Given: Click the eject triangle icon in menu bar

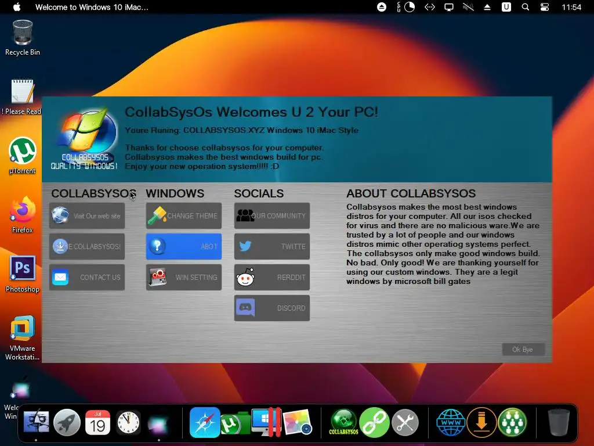Looking at the screenshot, I should 487,7.
